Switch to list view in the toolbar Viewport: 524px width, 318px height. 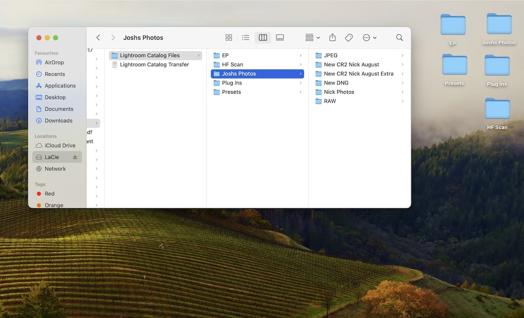(245, 37)
